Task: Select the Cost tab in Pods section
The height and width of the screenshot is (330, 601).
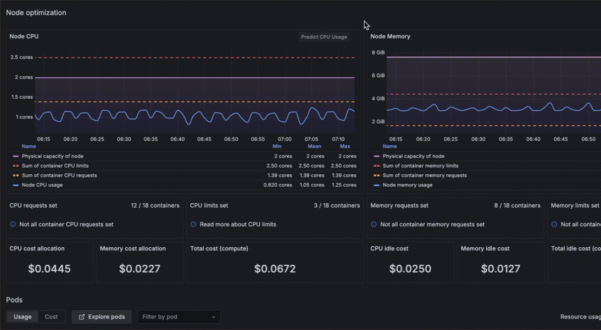Action: click(x=51, y=317)
